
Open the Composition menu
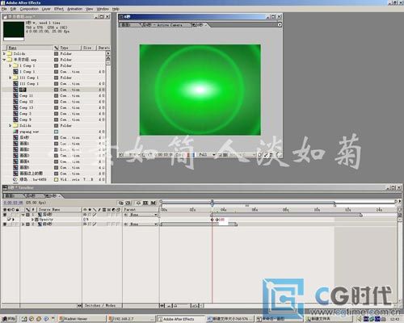click(29, 9)
